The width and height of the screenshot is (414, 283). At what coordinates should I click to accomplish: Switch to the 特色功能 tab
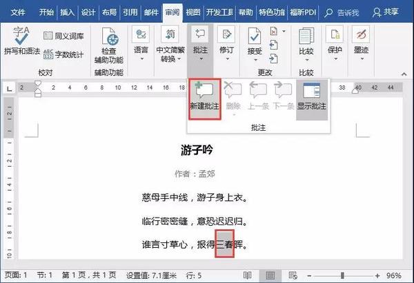pyautogui.click(x=271, y=12)
